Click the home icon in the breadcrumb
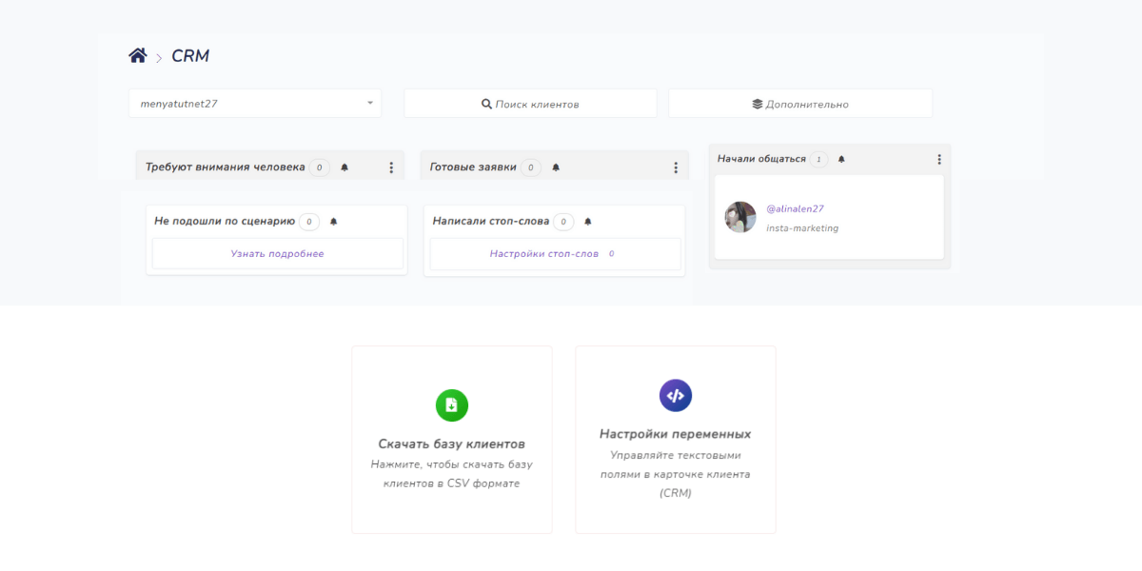 pos(139,55)
